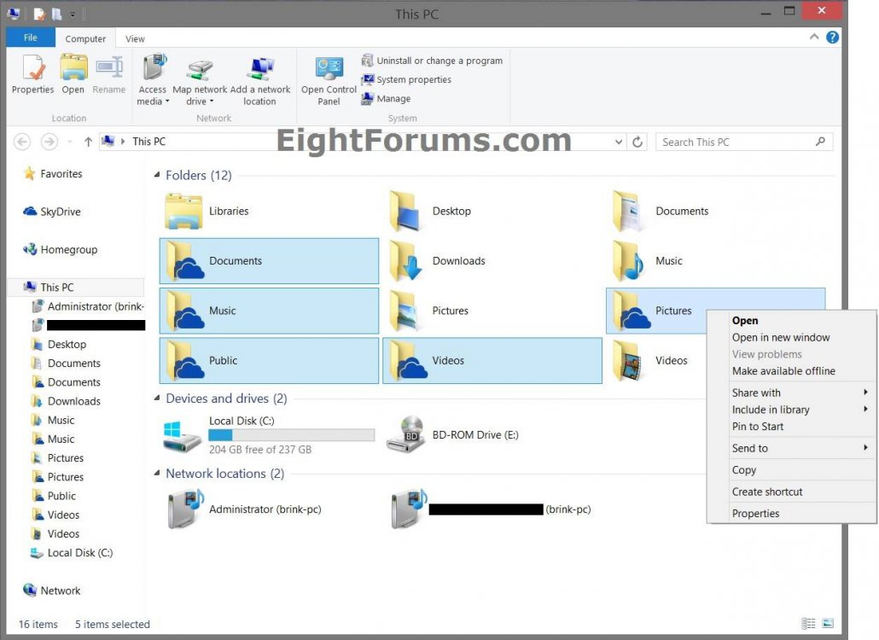Image resolution: width=879 pixels, height=640 pixels.
Task: Collapse the Devices and drives group
Action: [x=157, y=398]
